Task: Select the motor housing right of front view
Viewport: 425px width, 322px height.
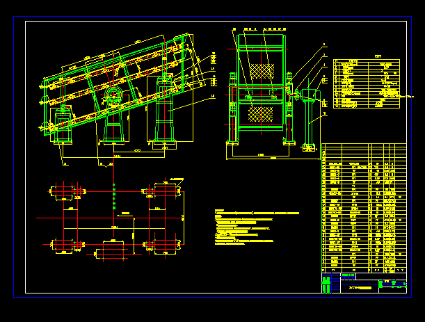Action: tap(310, 95)
